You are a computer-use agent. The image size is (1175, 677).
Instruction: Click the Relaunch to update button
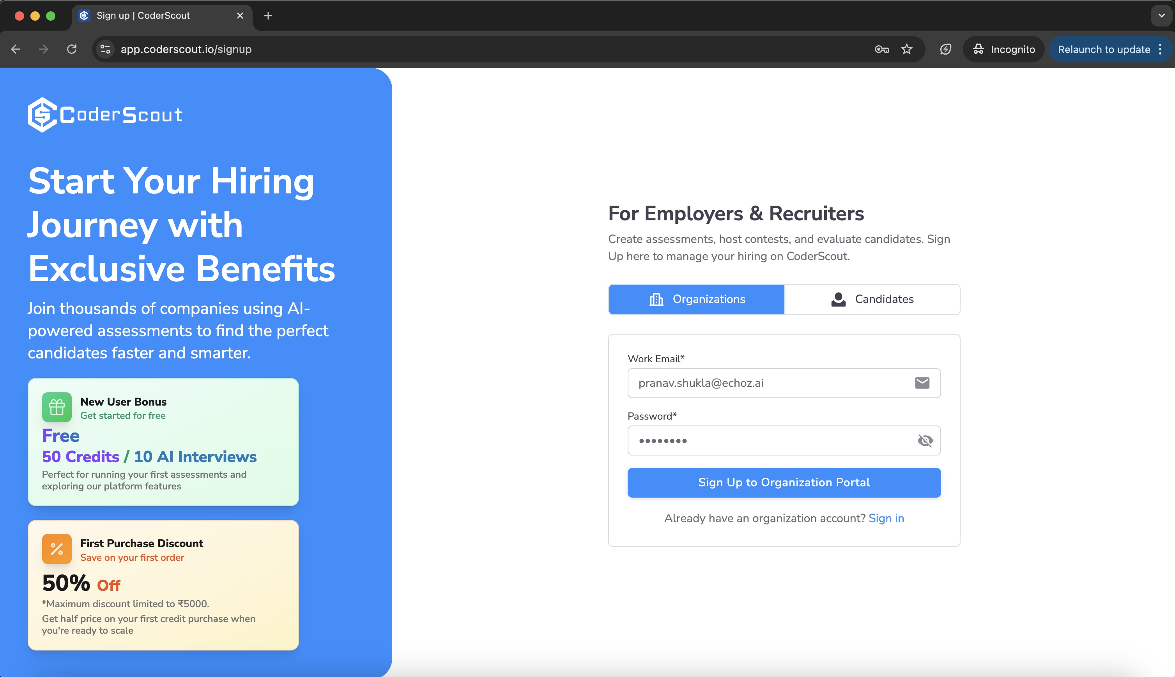[x=1103, y=49]
